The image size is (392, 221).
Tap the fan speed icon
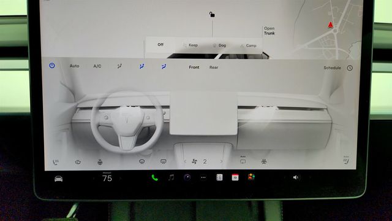[x=194, y=161]
